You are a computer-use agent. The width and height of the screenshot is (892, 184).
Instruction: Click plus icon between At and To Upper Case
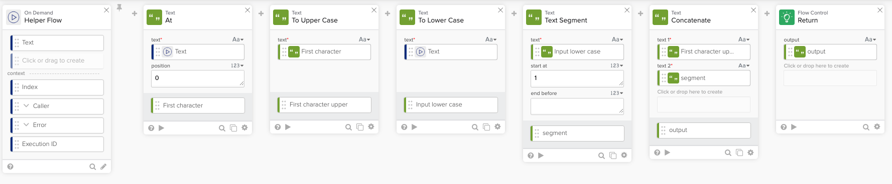point(261,13)
